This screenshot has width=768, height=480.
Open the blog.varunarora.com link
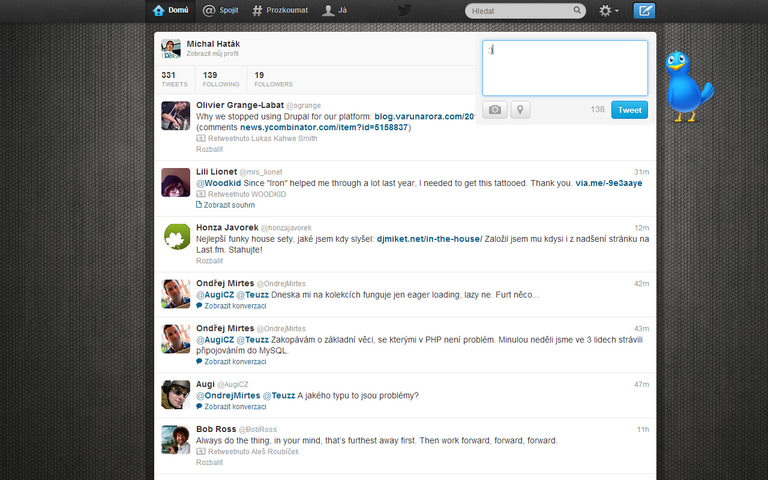(425, 116)
